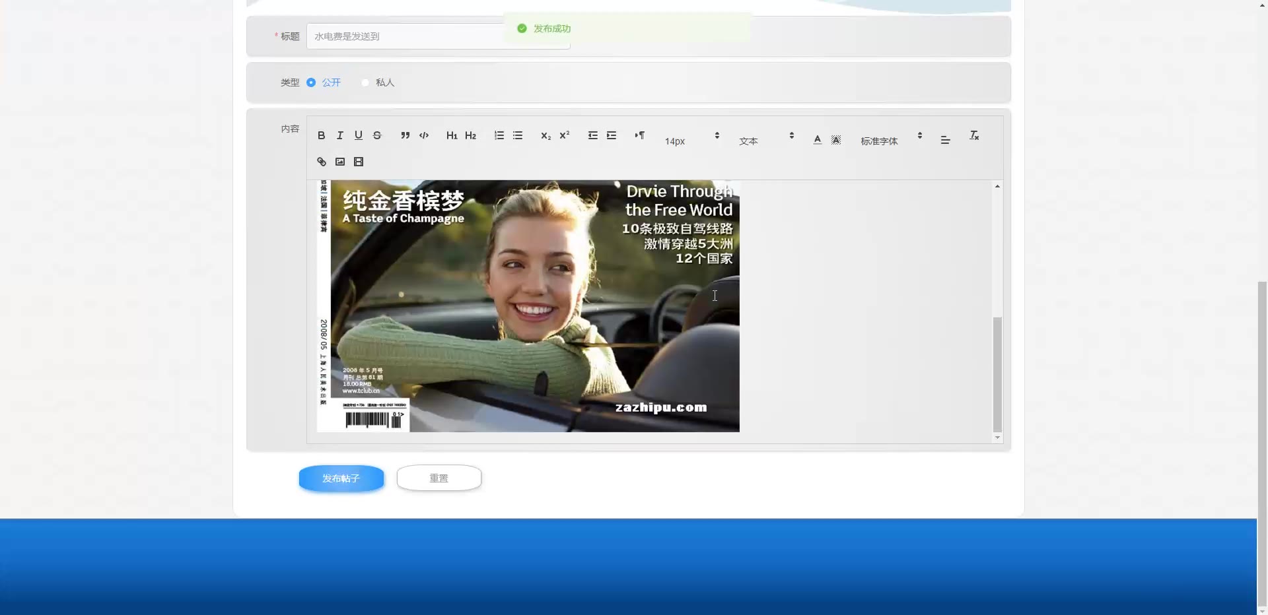Open the background color picker

tap(836, 139)
